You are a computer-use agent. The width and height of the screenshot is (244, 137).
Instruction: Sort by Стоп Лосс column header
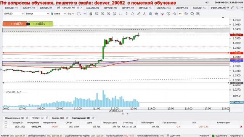click(x=128, y=123)
